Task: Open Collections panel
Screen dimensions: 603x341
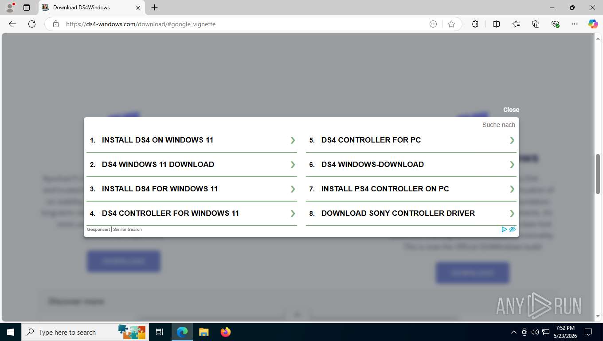Action: click(536, 24)
